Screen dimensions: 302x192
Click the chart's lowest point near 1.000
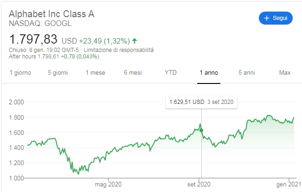point(78,174)
